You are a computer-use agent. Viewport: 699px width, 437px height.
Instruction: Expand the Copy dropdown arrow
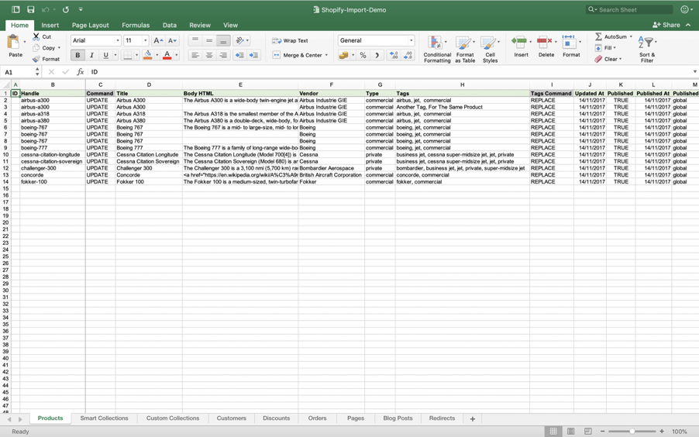tap(60, 48)
